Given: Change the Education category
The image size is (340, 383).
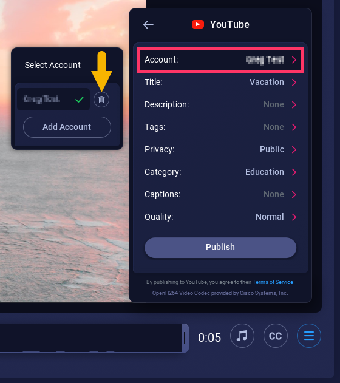Looking at the screenshot, I should [220, 172].
